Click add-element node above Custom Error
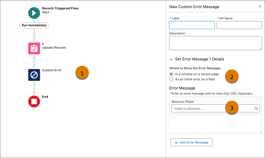Viewport: 265px width, 158px height. [x=34, y=61]
